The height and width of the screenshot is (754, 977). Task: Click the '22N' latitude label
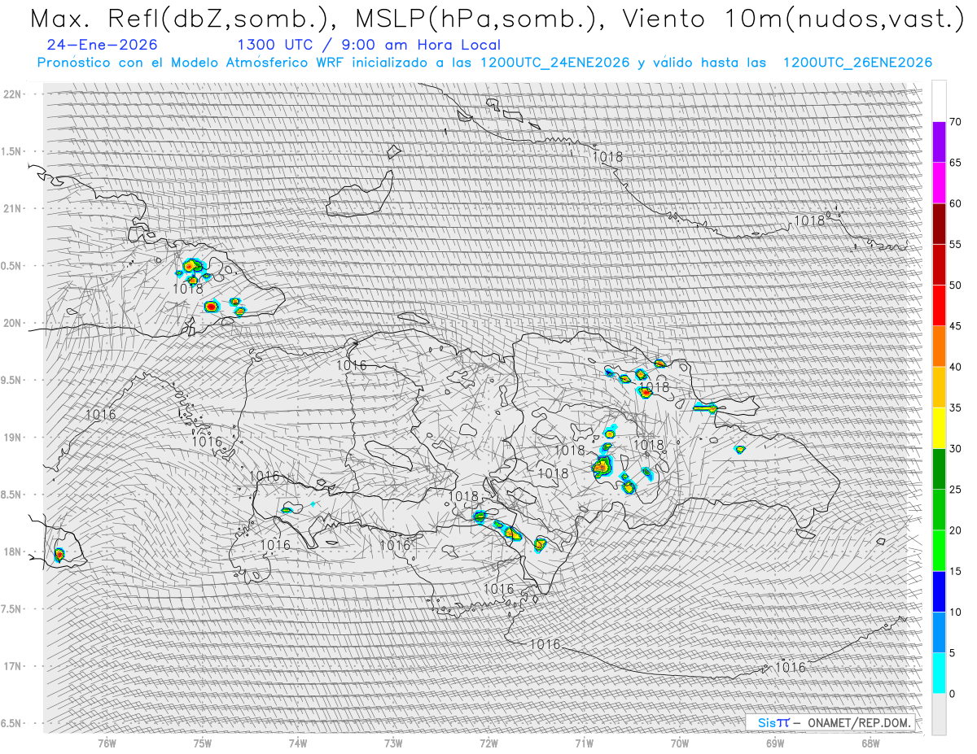(x=14, y=94)
